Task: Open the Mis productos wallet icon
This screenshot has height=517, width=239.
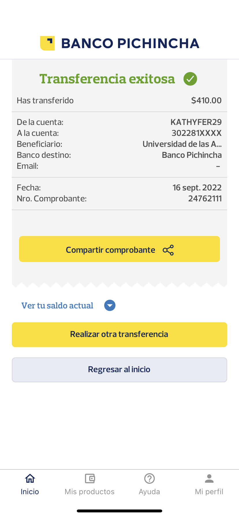Action: coord(90,479)
